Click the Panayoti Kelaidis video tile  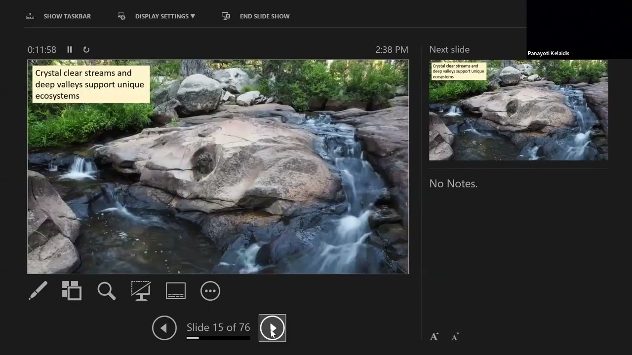pyautogui.click(x=579, y=30)
